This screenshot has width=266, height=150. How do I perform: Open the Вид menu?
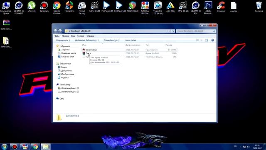pos(73,36)
